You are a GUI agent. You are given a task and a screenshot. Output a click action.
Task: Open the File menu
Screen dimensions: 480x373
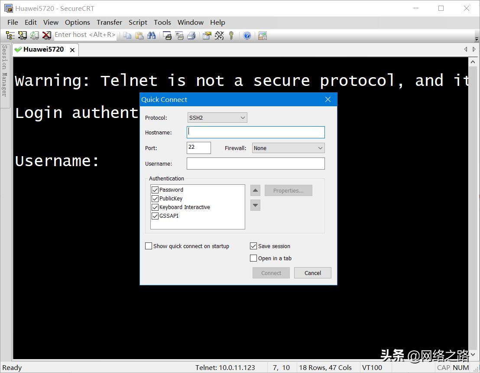13,23
